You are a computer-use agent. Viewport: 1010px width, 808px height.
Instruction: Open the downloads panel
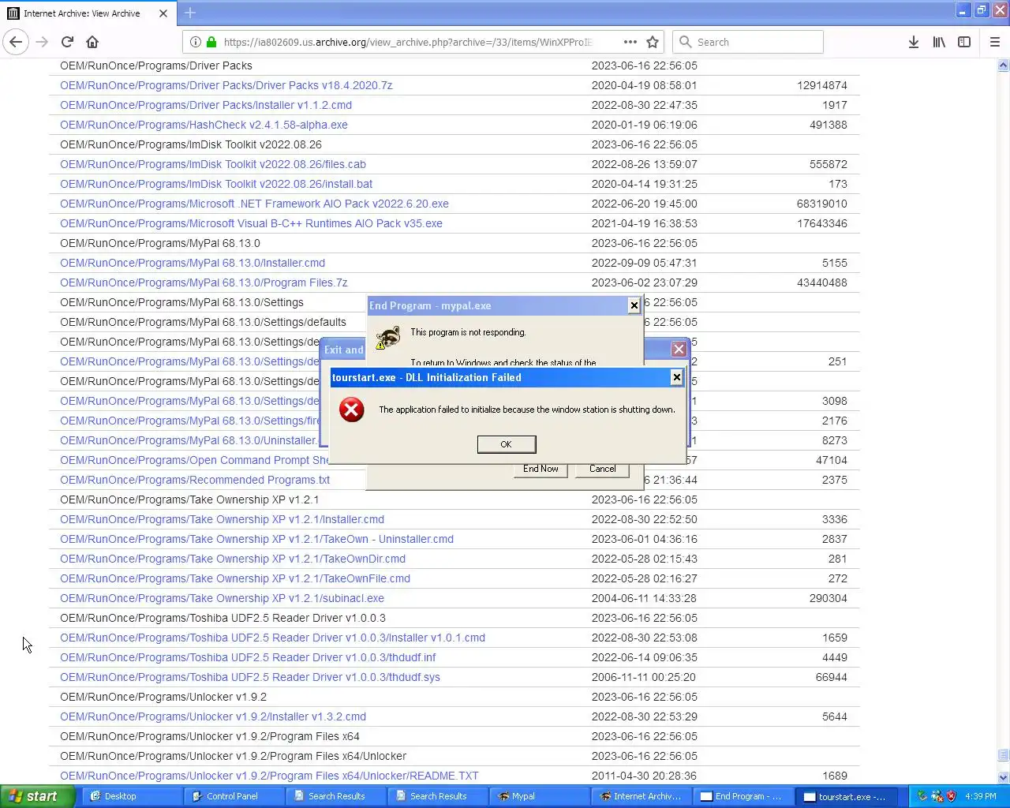913,42
